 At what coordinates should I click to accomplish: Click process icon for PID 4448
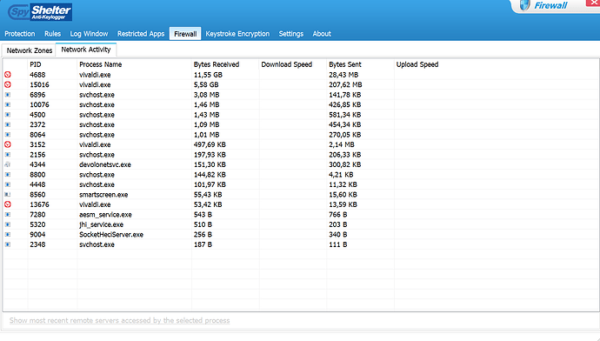[8, 184]
